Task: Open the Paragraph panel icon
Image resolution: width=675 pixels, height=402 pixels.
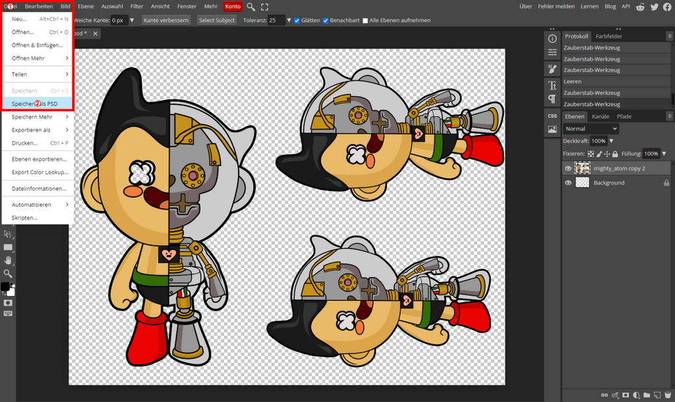Action: coord(552,99)
